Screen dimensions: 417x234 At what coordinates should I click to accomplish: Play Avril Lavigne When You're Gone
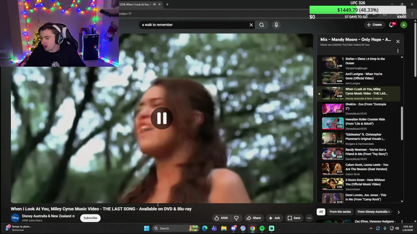pos(358,78)
